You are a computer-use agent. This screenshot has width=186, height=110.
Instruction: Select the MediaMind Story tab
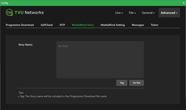pyautogui.click(x=83, y=25)
